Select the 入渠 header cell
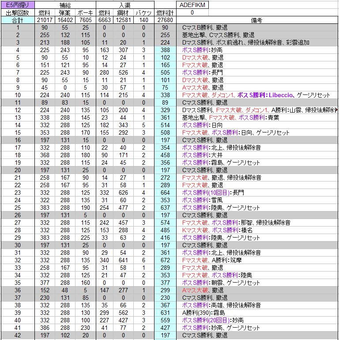Viewport: 339px width, 340px height. tap(125, 5)
